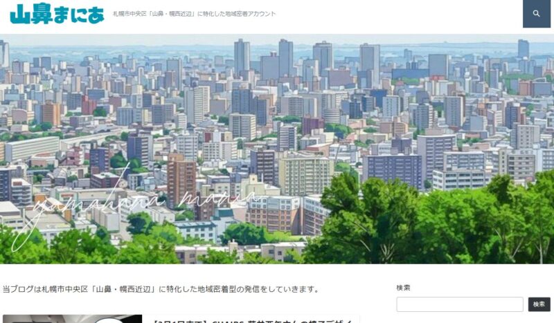
Task: Focus the sidebar search text field
Action: pyautogui.click(x=459, y=304)
